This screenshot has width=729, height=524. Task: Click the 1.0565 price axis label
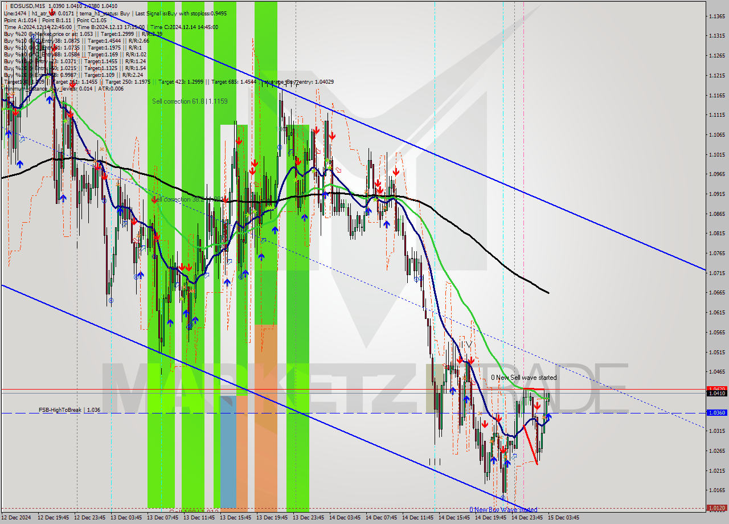716,332
